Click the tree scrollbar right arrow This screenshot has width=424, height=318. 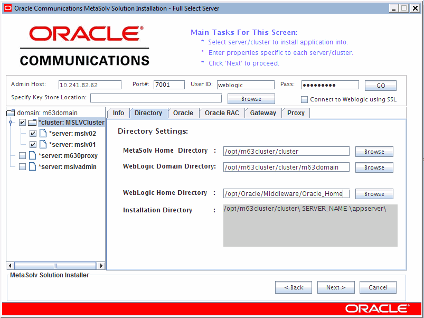coord(101,265)
